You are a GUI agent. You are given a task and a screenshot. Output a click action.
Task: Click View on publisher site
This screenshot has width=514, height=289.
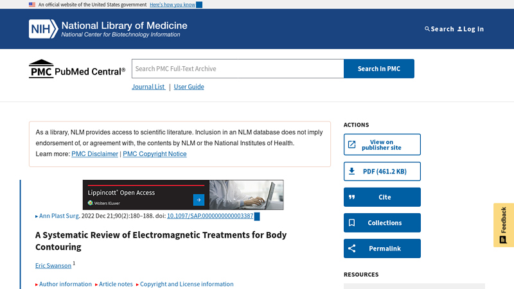pyautogui.click(x=382, y=144)
